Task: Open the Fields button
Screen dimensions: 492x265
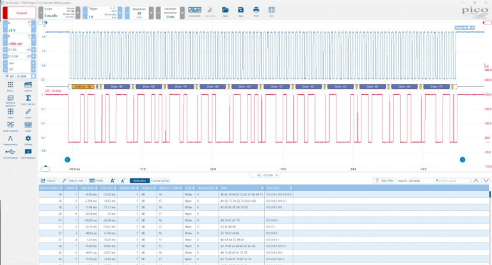Action: [97, 181]
